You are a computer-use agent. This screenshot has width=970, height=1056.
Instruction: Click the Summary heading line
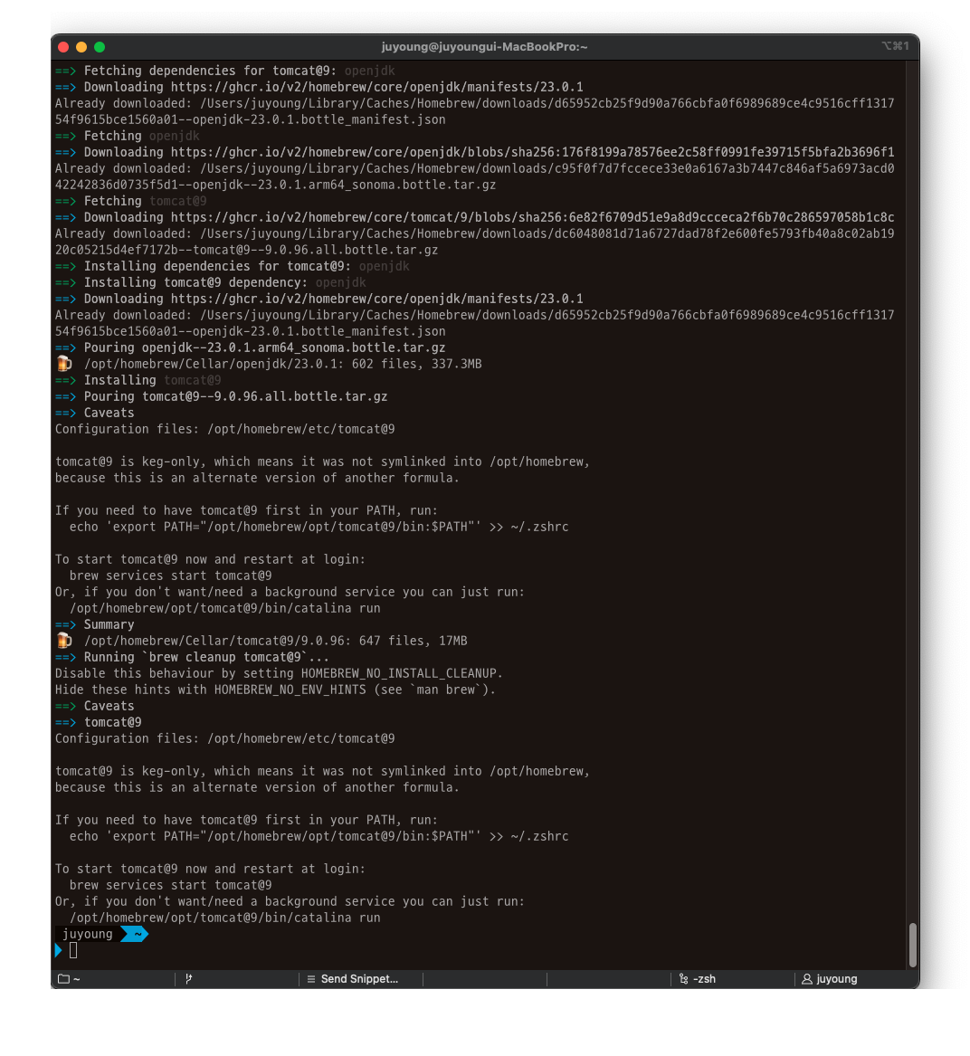coord(109,624)
